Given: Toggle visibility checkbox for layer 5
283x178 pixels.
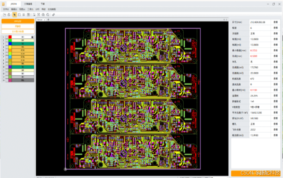Looking at the screenshot, I should coord(7,50).
